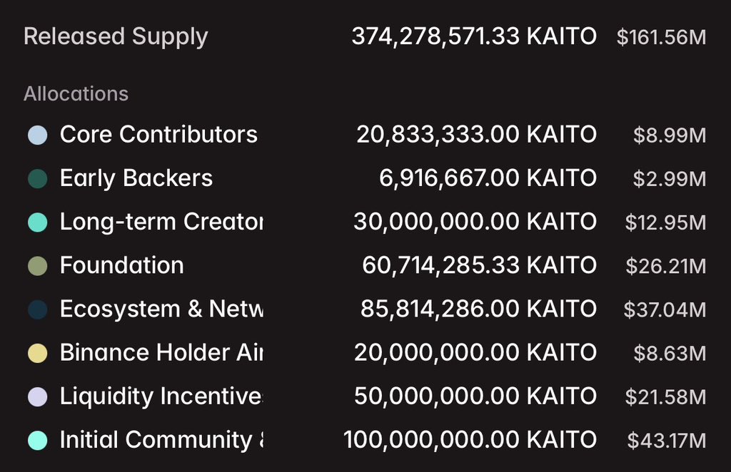Screen dimensions: 731x472
Task: Click the Core Contributors color dot
Action: tap(37, 135)
